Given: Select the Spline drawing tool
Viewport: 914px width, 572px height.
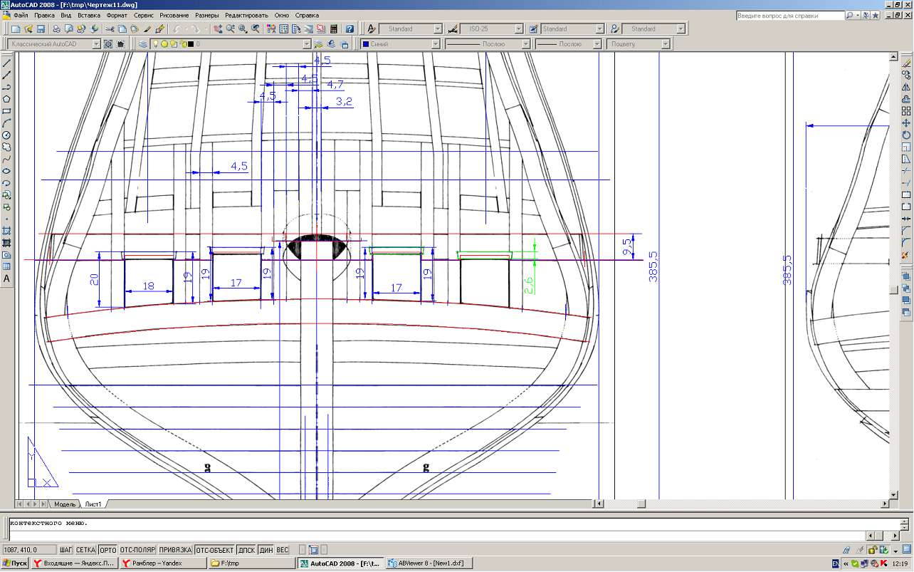Looking at the screenshot, I should (x=6, y=160).
